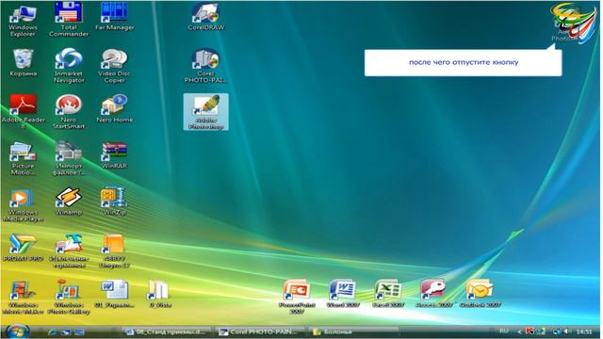Open the Kaspersky tray icon

(x=530, y=331)
